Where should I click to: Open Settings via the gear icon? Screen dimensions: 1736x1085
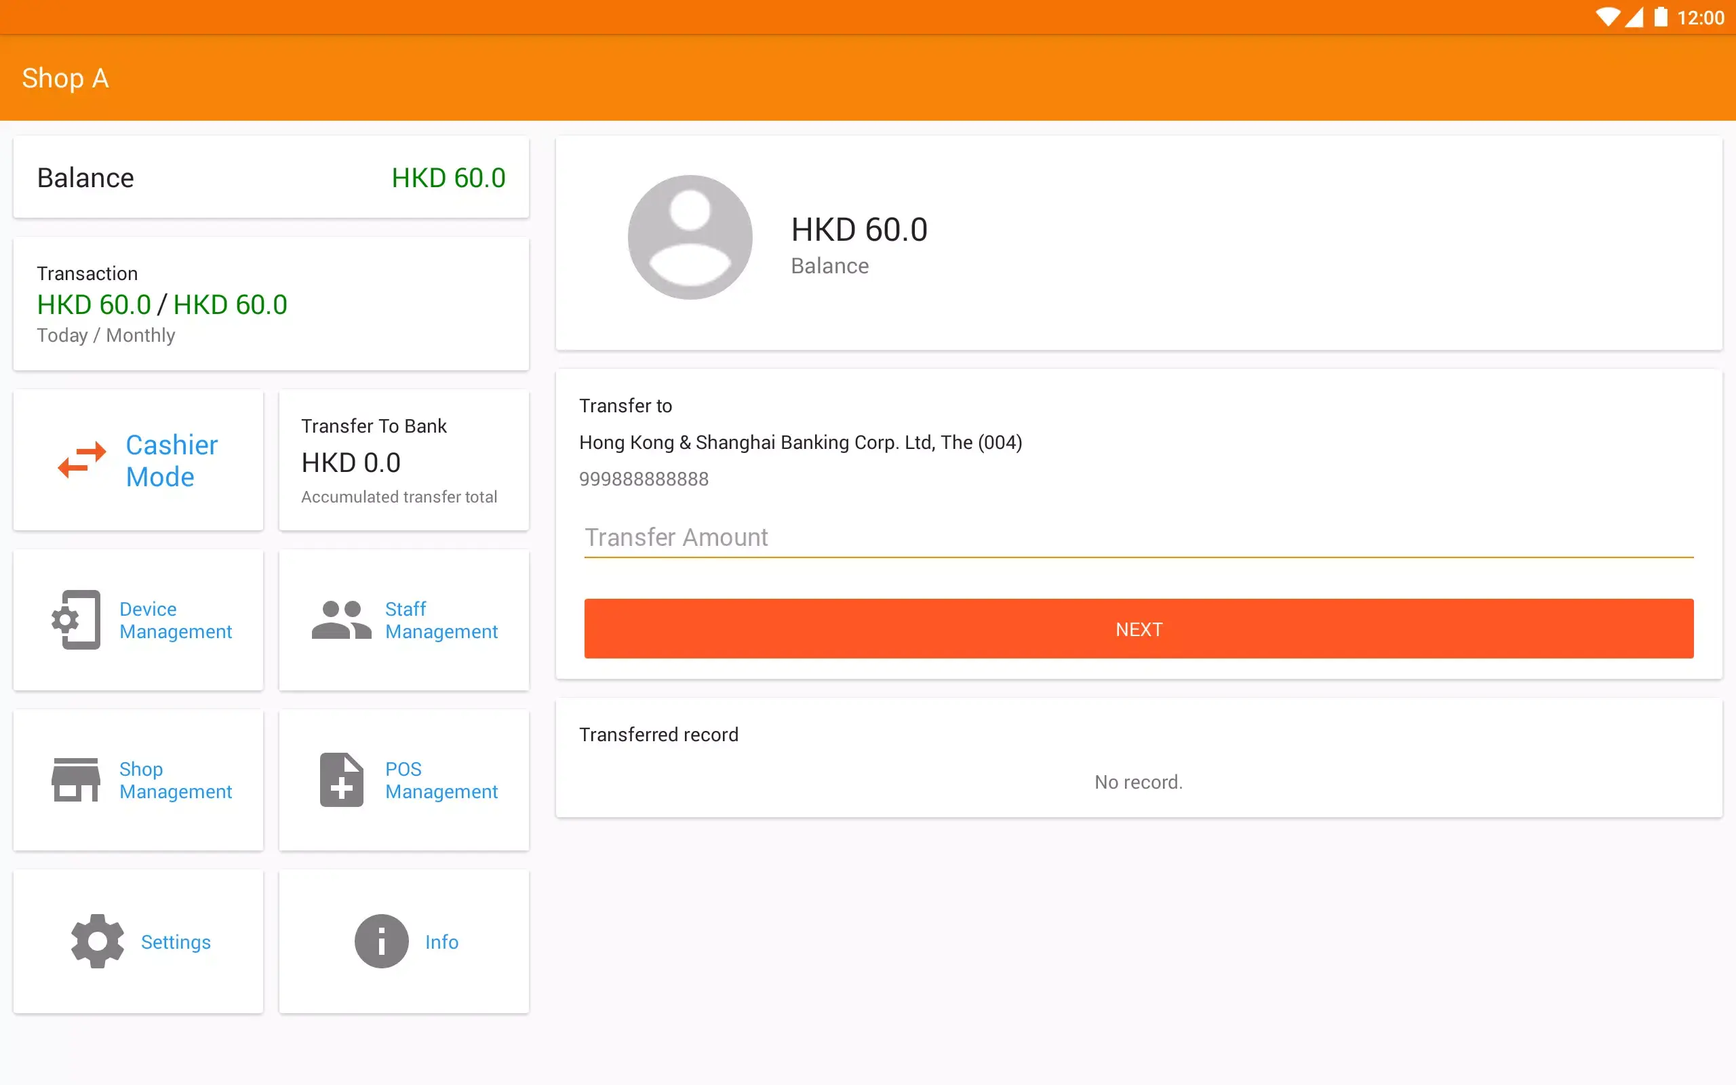tap(97, 941)
